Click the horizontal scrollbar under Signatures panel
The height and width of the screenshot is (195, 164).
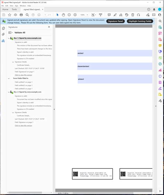tap(25, 193)
